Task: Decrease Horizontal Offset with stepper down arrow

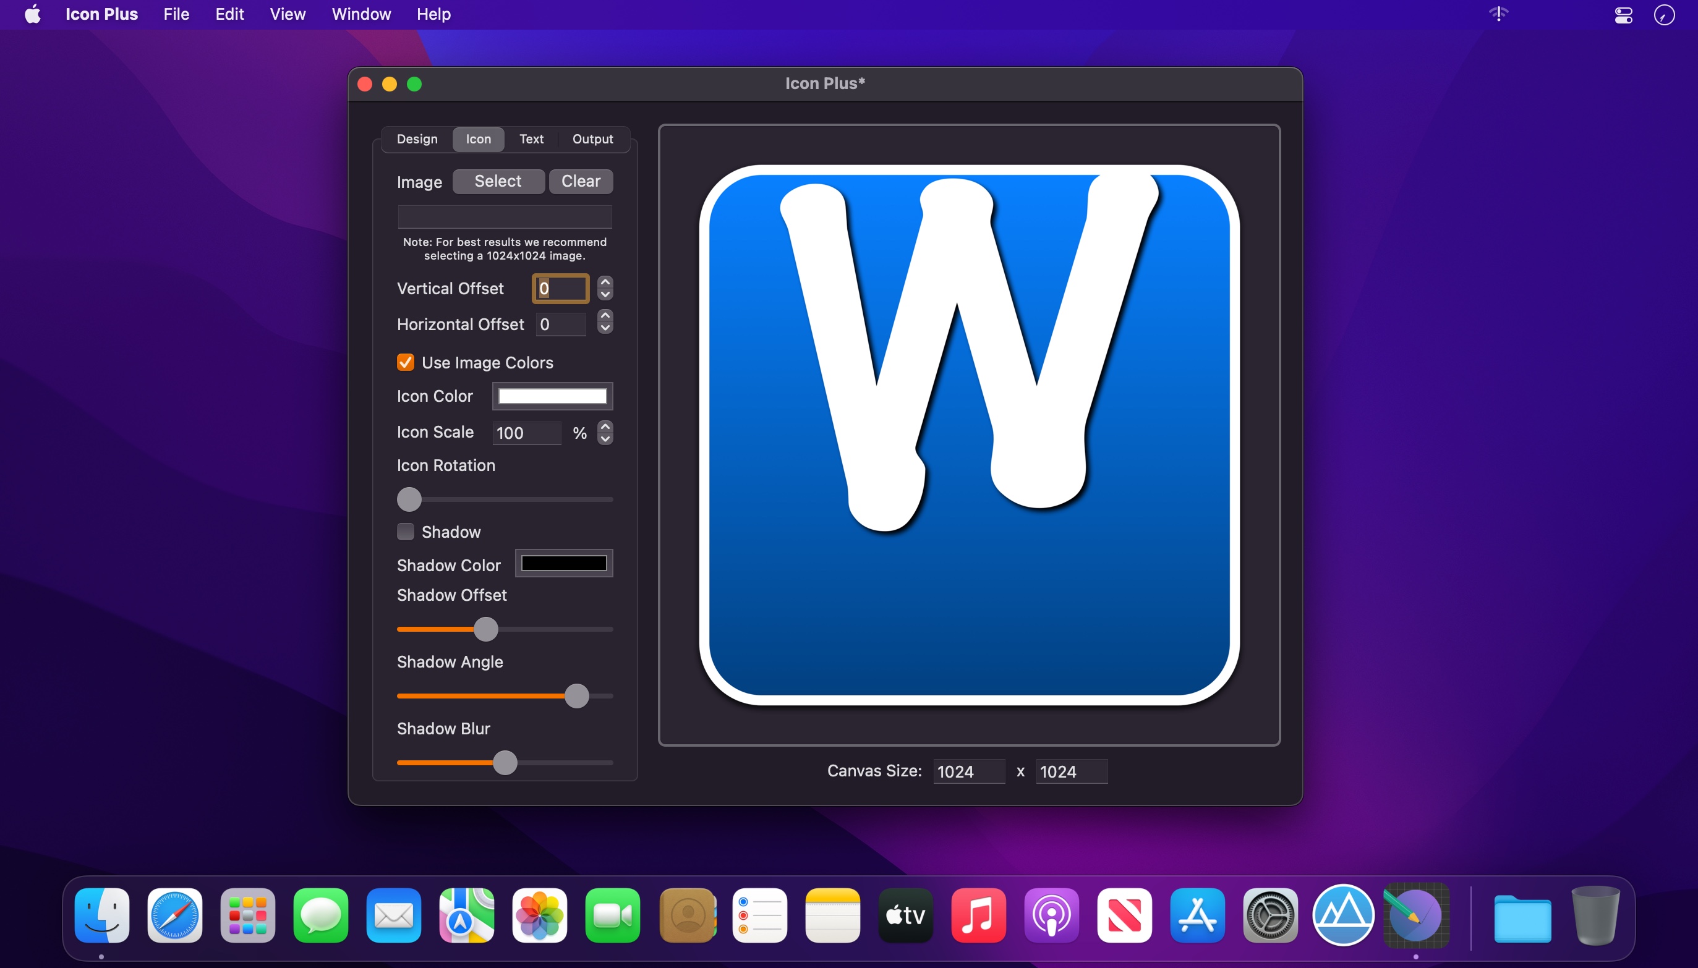Action: pyautogui.click(x=605, y=328)
